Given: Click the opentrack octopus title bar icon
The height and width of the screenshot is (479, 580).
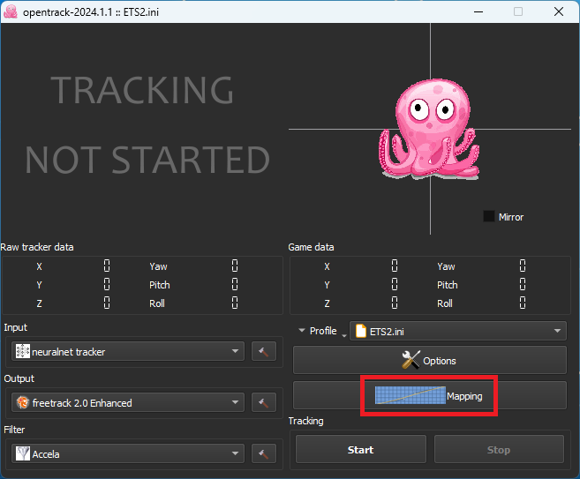Looking at the screenshot, I should [11, 11].
